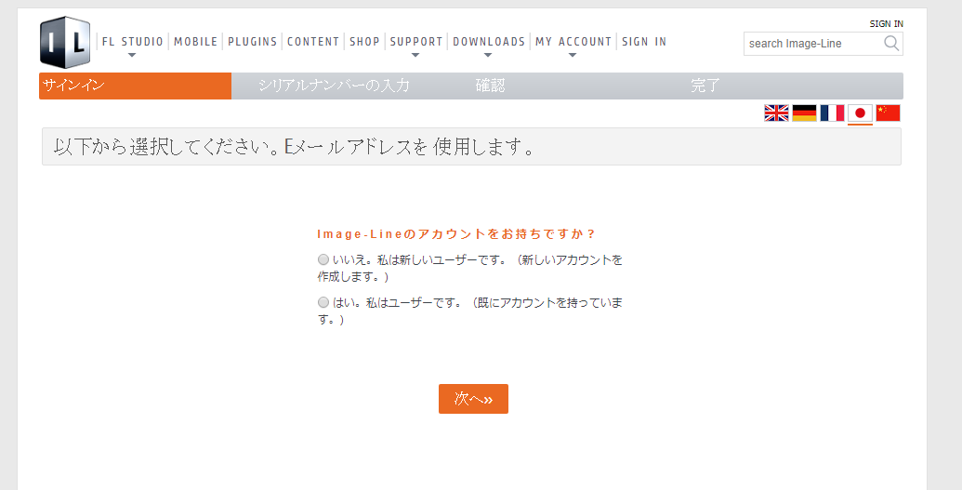Click the '以下から選択してください' instruction banner

coord(471,147)
